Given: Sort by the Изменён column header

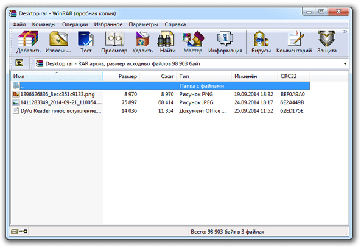Looking at the screenshot, I should pyautogui.click(x=254, y=76).
